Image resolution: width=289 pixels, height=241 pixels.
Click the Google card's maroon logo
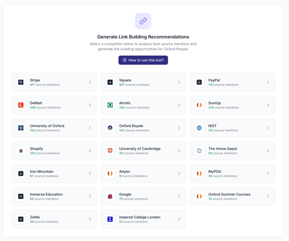110,196
